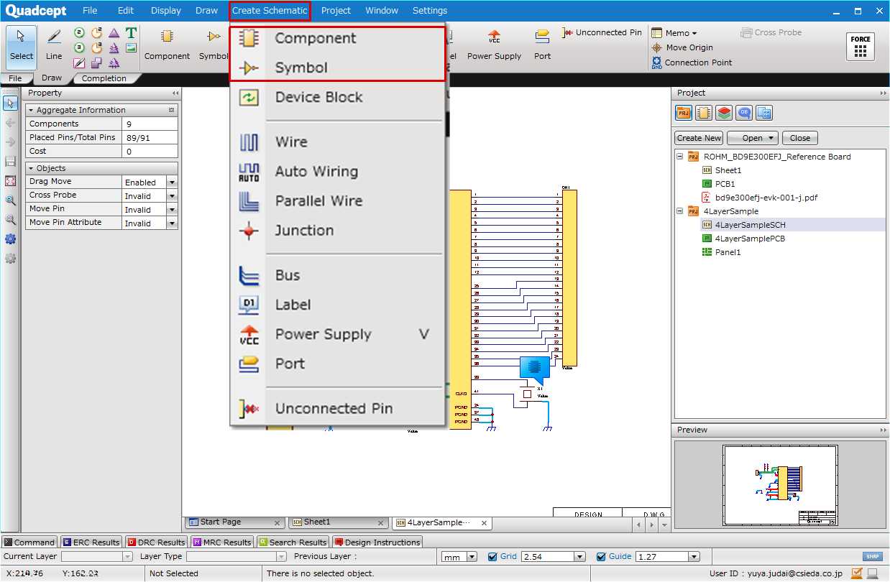
Task: Toggle the Grid checkbox
Action: (492, 557)
